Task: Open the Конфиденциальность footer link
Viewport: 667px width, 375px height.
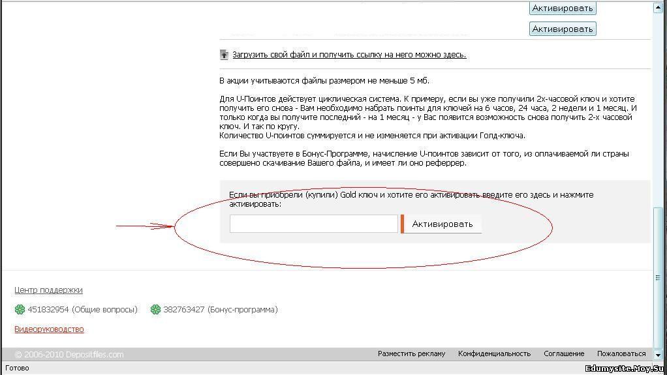Action: tap(494, 353)
